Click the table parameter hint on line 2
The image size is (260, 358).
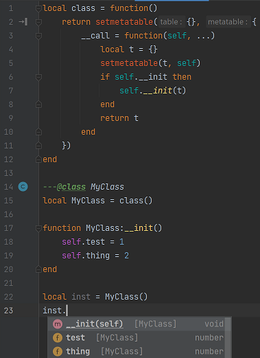coord(172,22)
